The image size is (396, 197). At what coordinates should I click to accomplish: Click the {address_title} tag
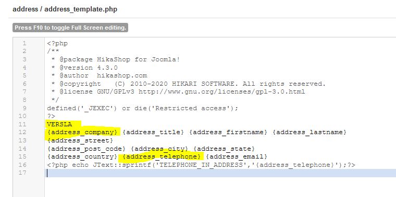coord(153,132)
